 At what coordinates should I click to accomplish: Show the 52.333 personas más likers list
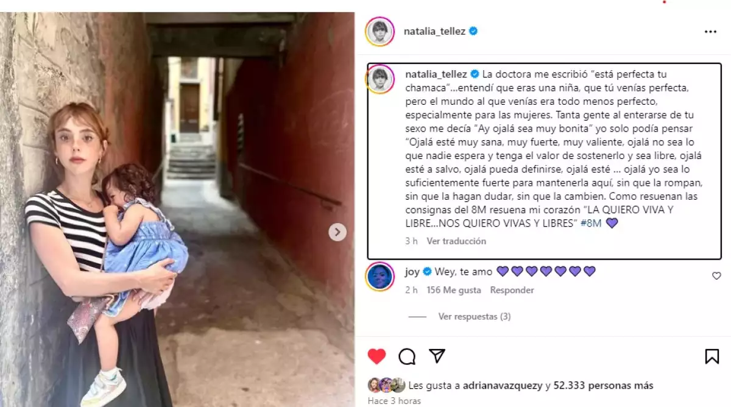tap(603, 386)
